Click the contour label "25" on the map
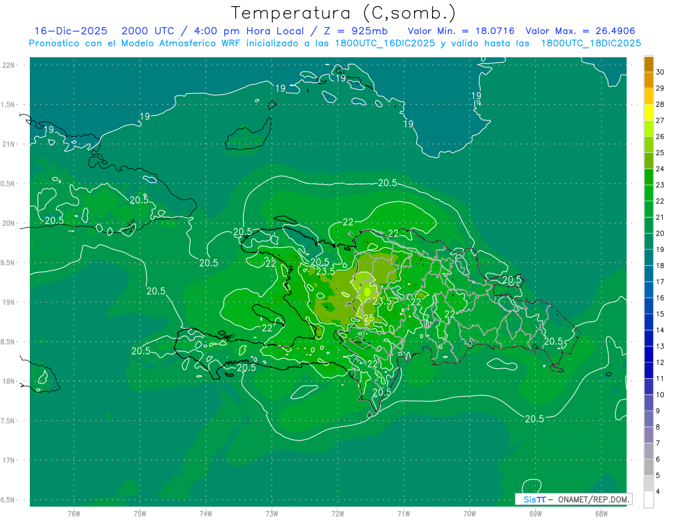The width and height of the screenshot is (675, 521). coord(369,318)
